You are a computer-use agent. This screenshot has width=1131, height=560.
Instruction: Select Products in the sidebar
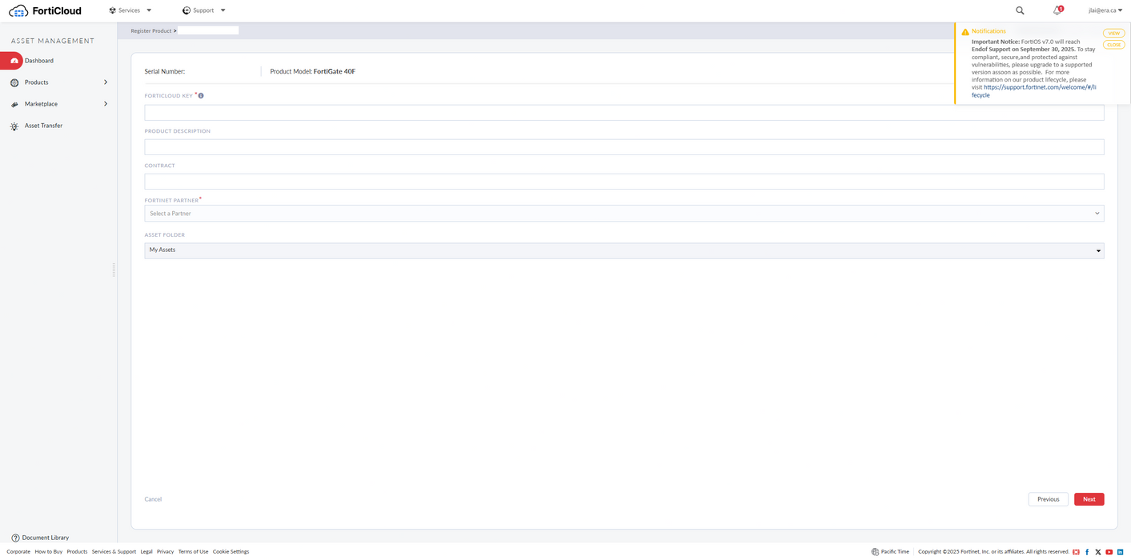tap(37, 82)
